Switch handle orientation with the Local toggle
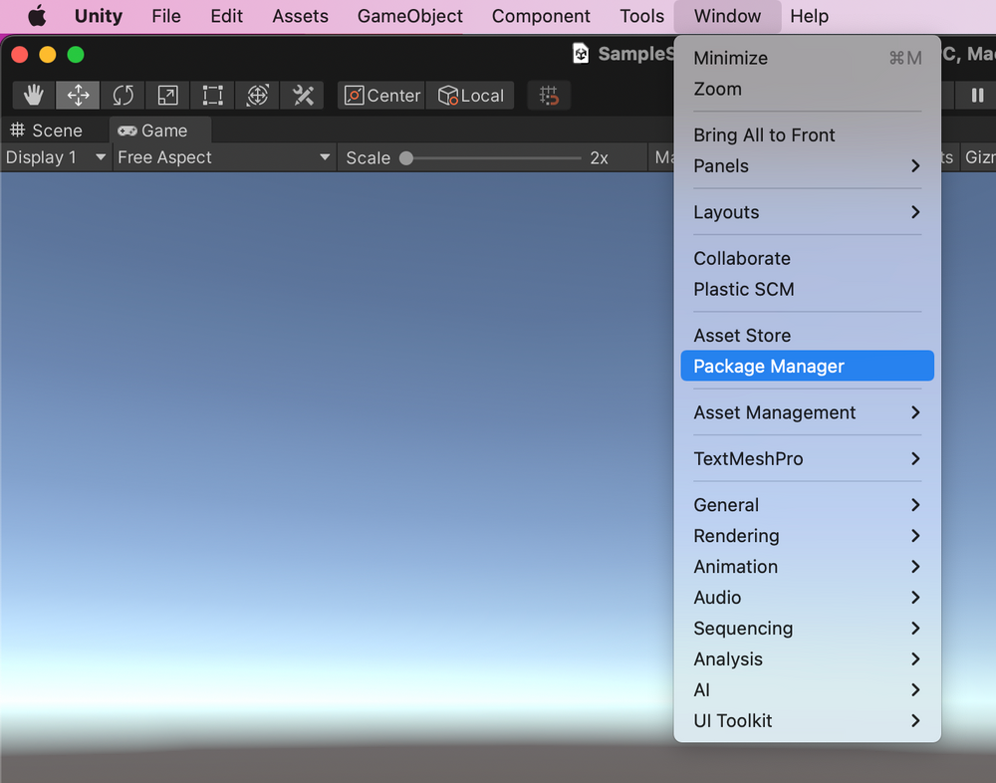Image resolution: width=996 pixels, height=783 pixels. [x=469, y=96]
